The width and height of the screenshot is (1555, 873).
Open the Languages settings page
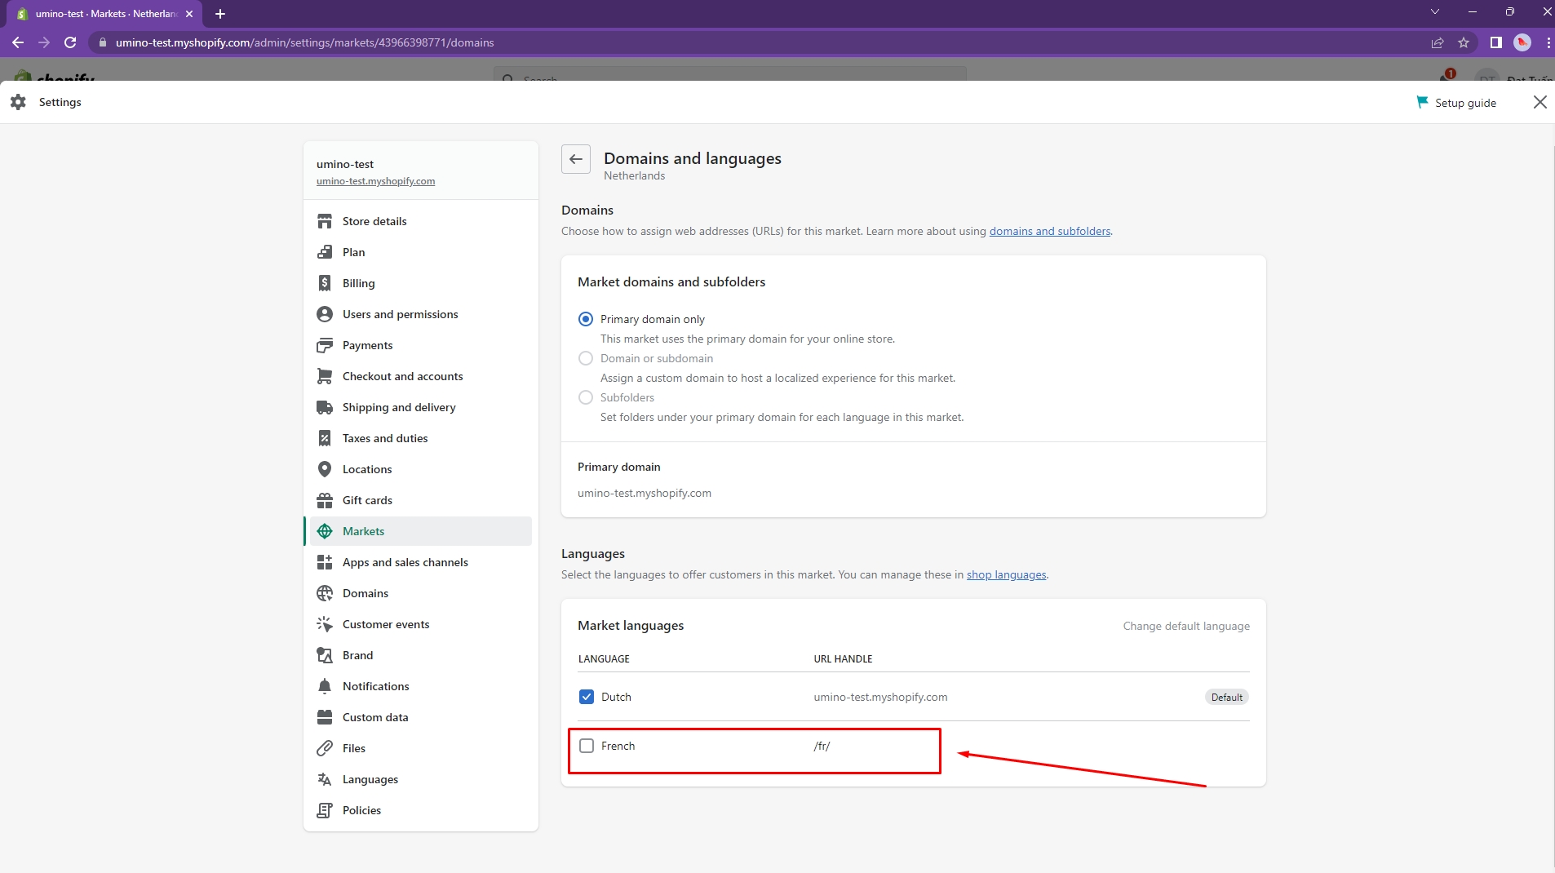370,779
